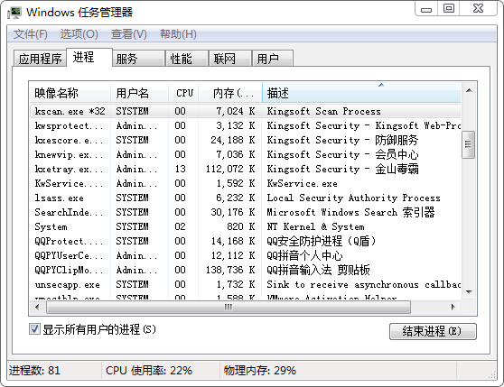504x387 pixels.
Task: Click description NT Kernel & System
Action: click(315, 226)
